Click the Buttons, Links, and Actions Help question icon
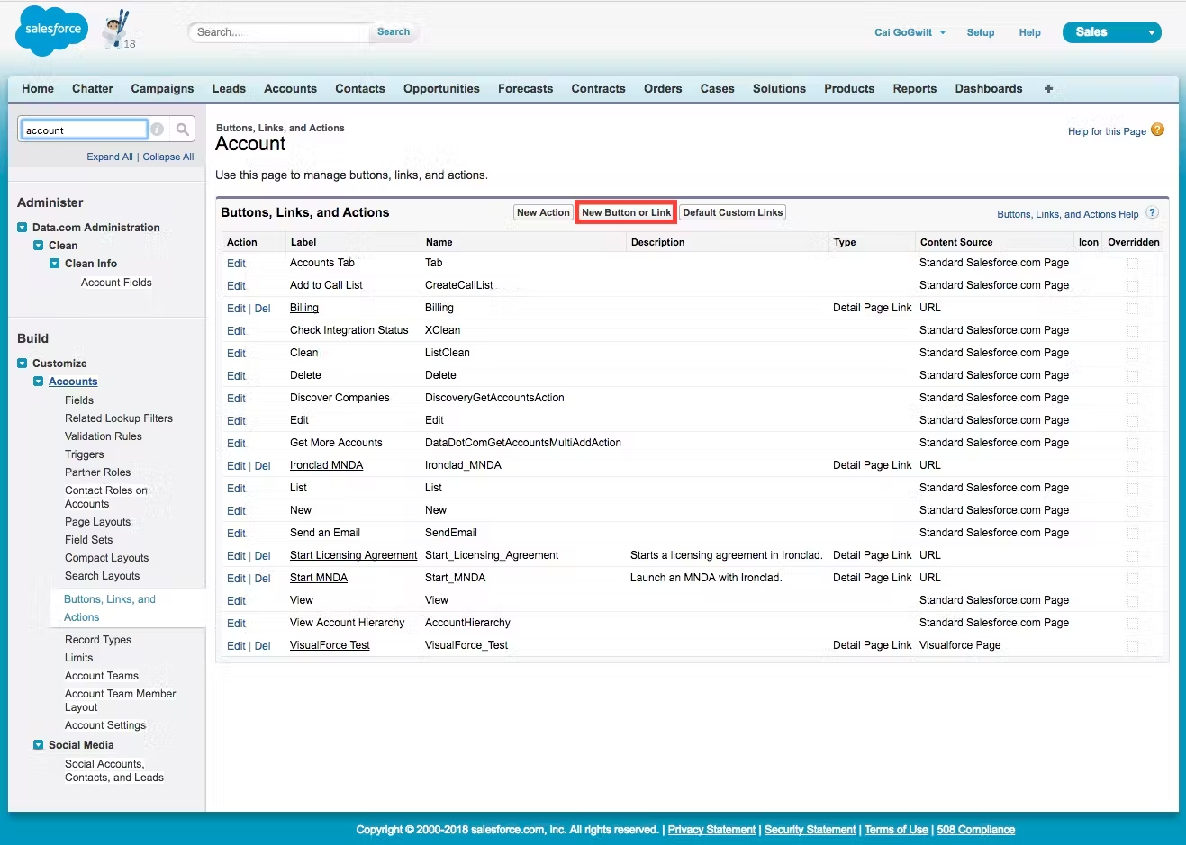The height and width of the screenshot is (845, 1186). coord(1152,213)
